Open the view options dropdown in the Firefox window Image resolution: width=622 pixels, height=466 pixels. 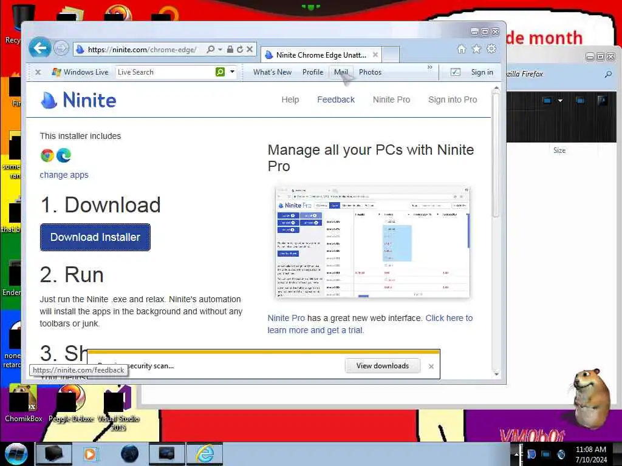coord(560,101)
